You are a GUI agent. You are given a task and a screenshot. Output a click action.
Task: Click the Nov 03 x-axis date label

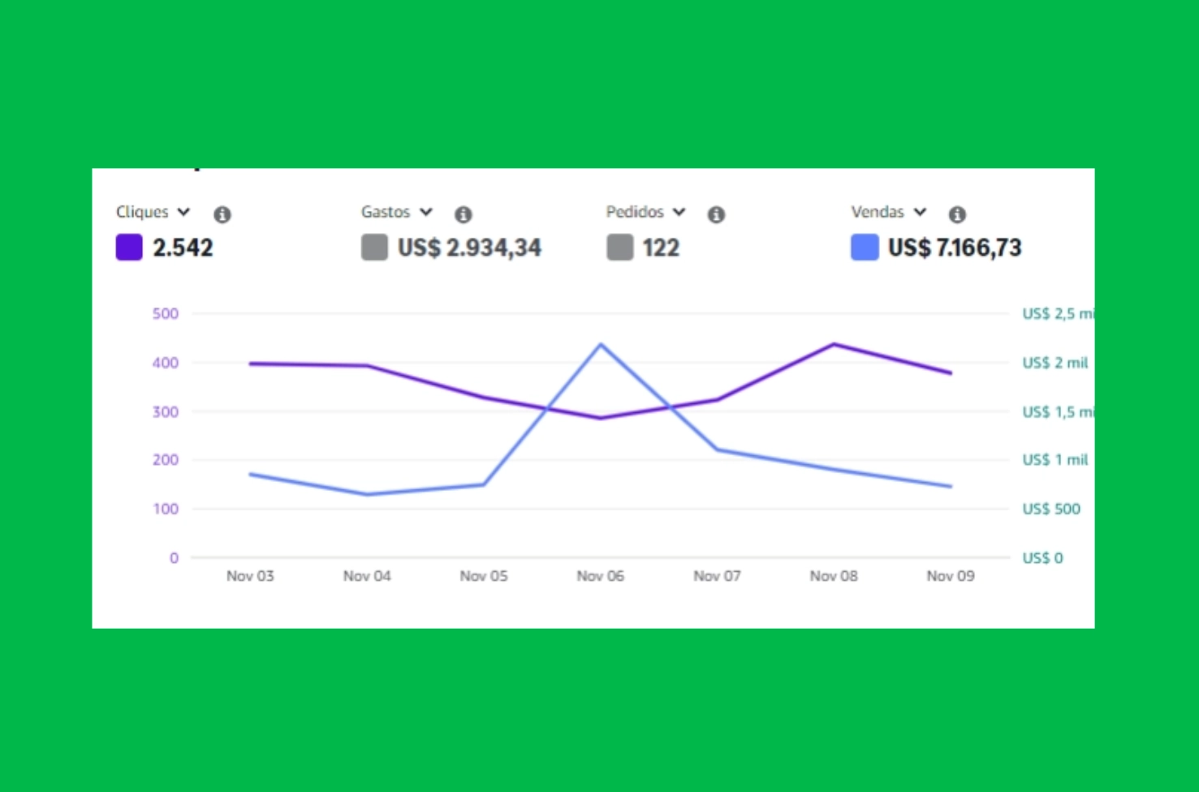(250, 576)
